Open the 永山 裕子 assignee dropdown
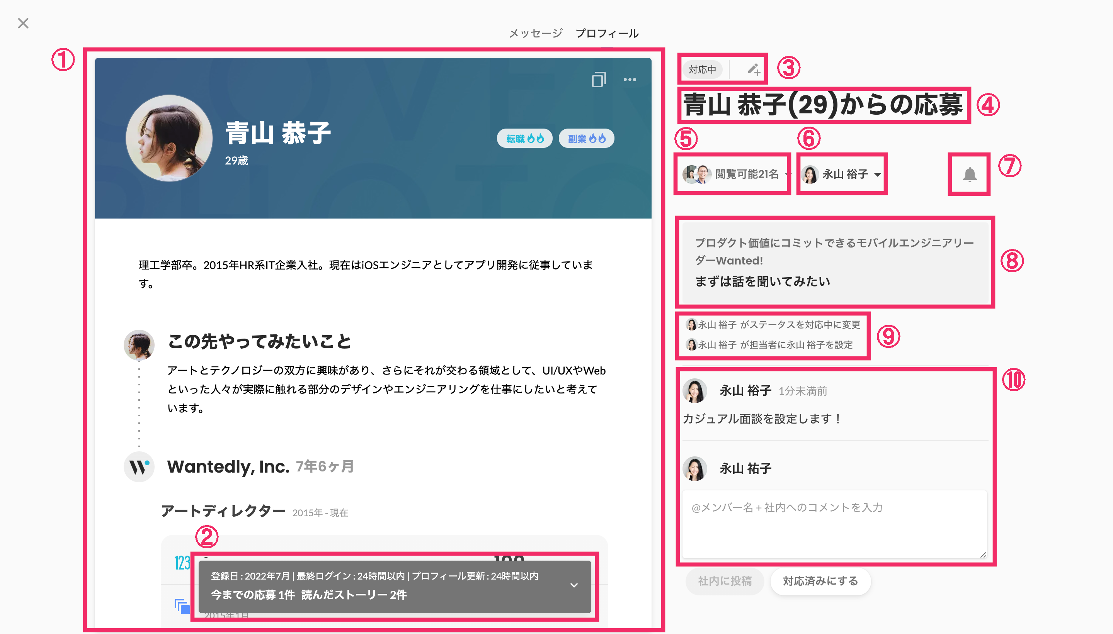The image size is (1113, 634). point(878,174)
